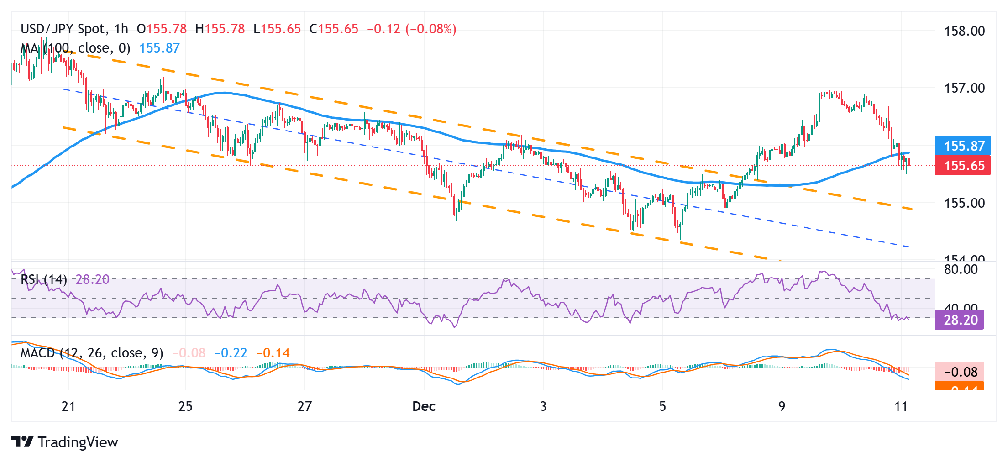Select date 21 on the time axis
1008x462 pixels.
pyautogui.click(x=68, y=406)
